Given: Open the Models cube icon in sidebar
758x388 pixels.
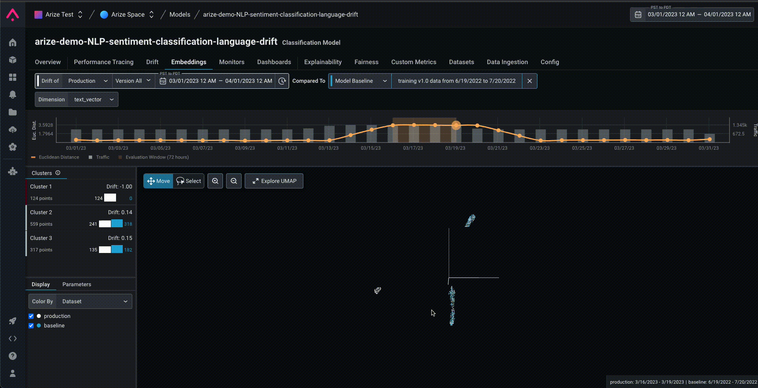Looking at the screenshot, I should point(13,60).
